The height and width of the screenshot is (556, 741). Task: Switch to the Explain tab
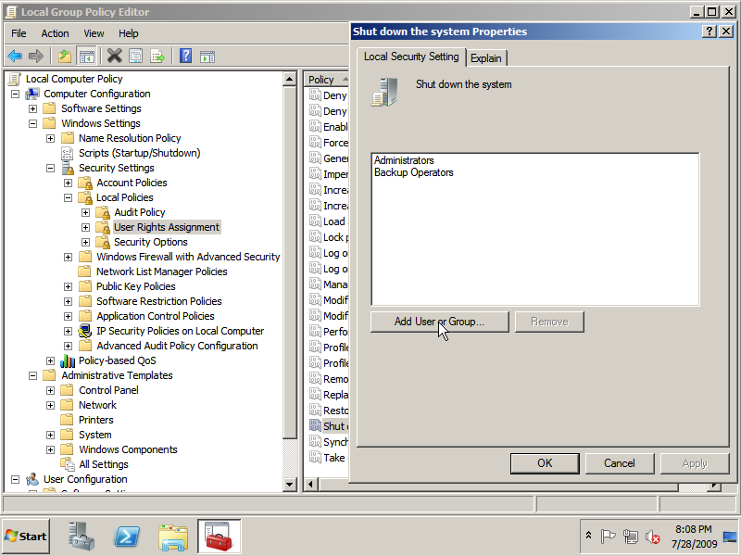coord(485,58)
